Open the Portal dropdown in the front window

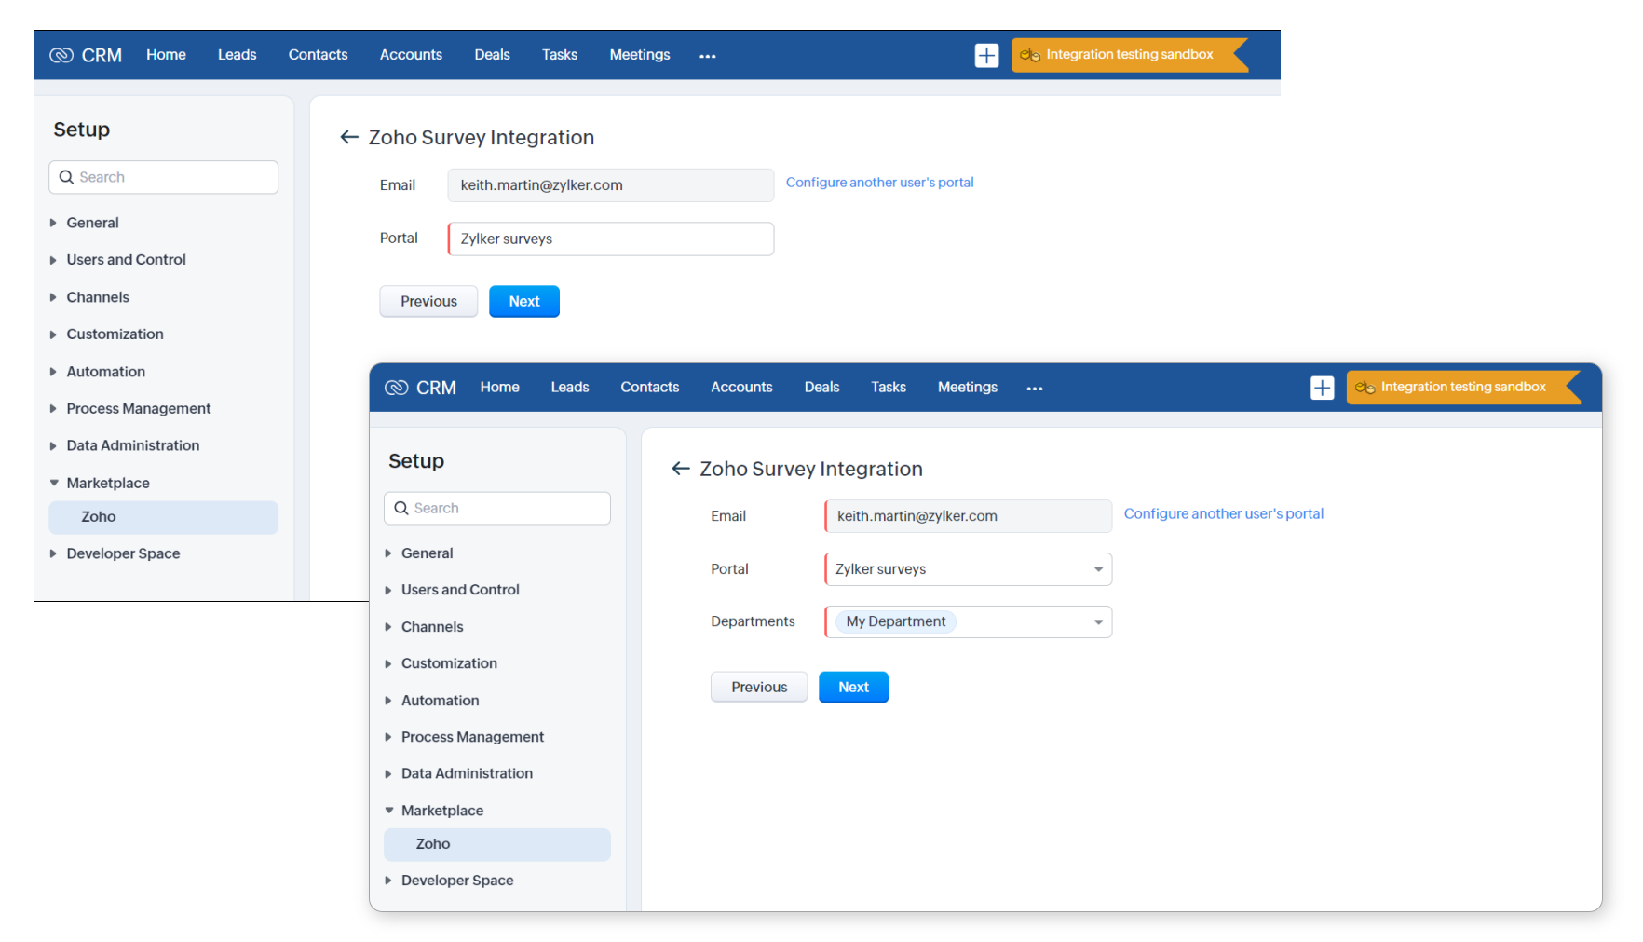click(969, 569)
